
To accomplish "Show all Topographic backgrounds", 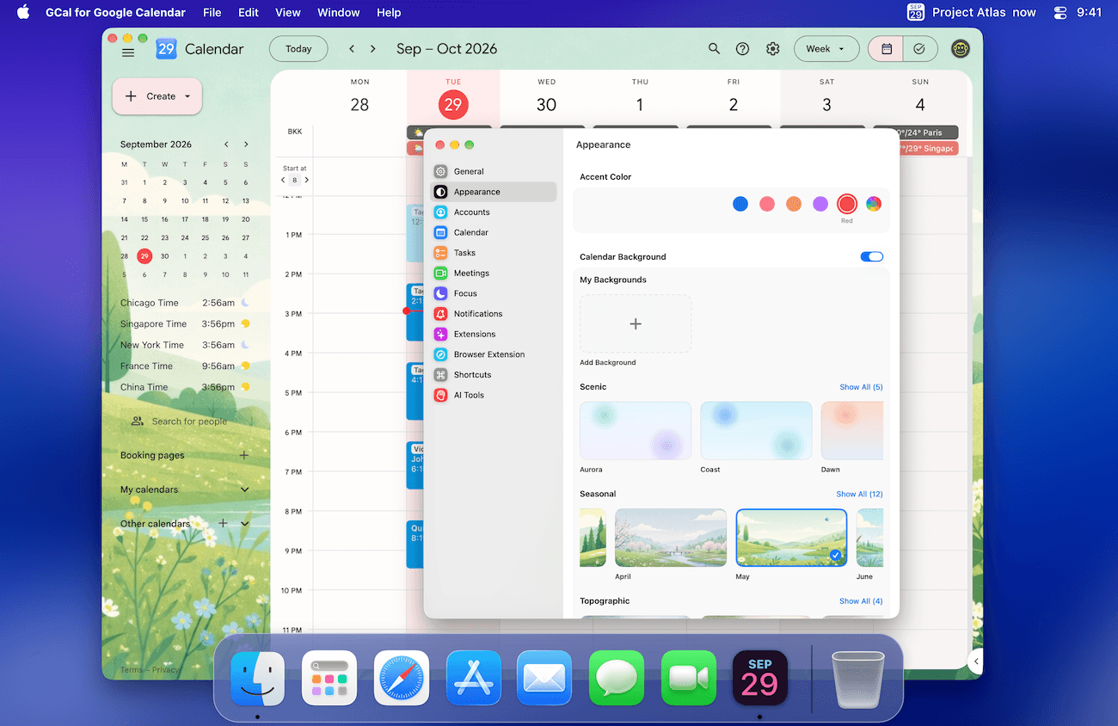I will point(861,600).
